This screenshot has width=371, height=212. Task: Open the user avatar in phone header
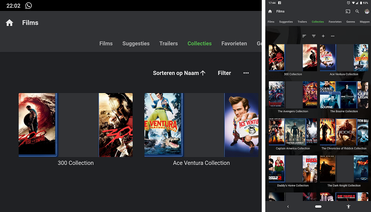click(367, 11)
